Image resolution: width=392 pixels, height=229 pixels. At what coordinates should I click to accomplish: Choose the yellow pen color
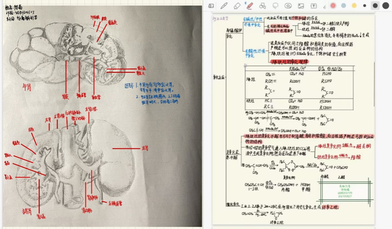[x=354, y=6]
